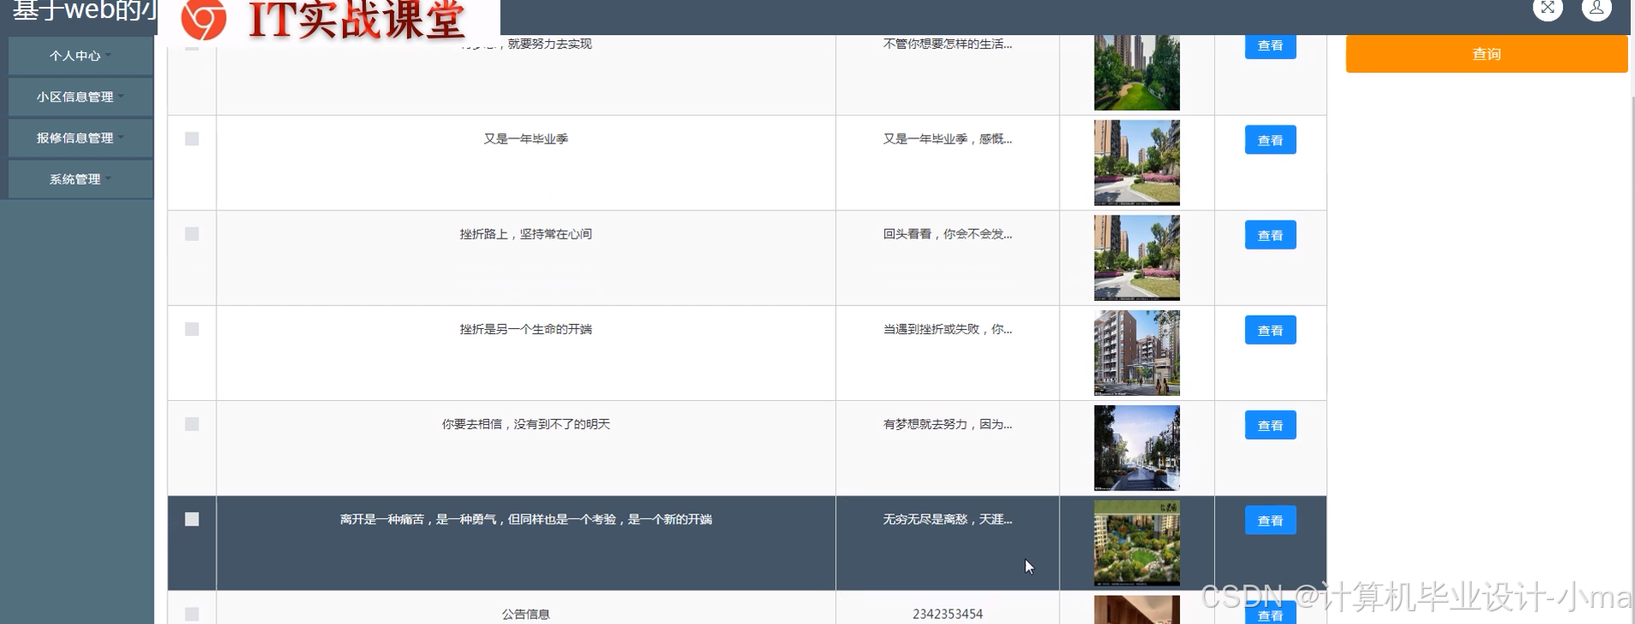This screenshot has height=624, width=1635.
Task: Click the summary 不管你想要怎样的生活...
Action: 947,44
